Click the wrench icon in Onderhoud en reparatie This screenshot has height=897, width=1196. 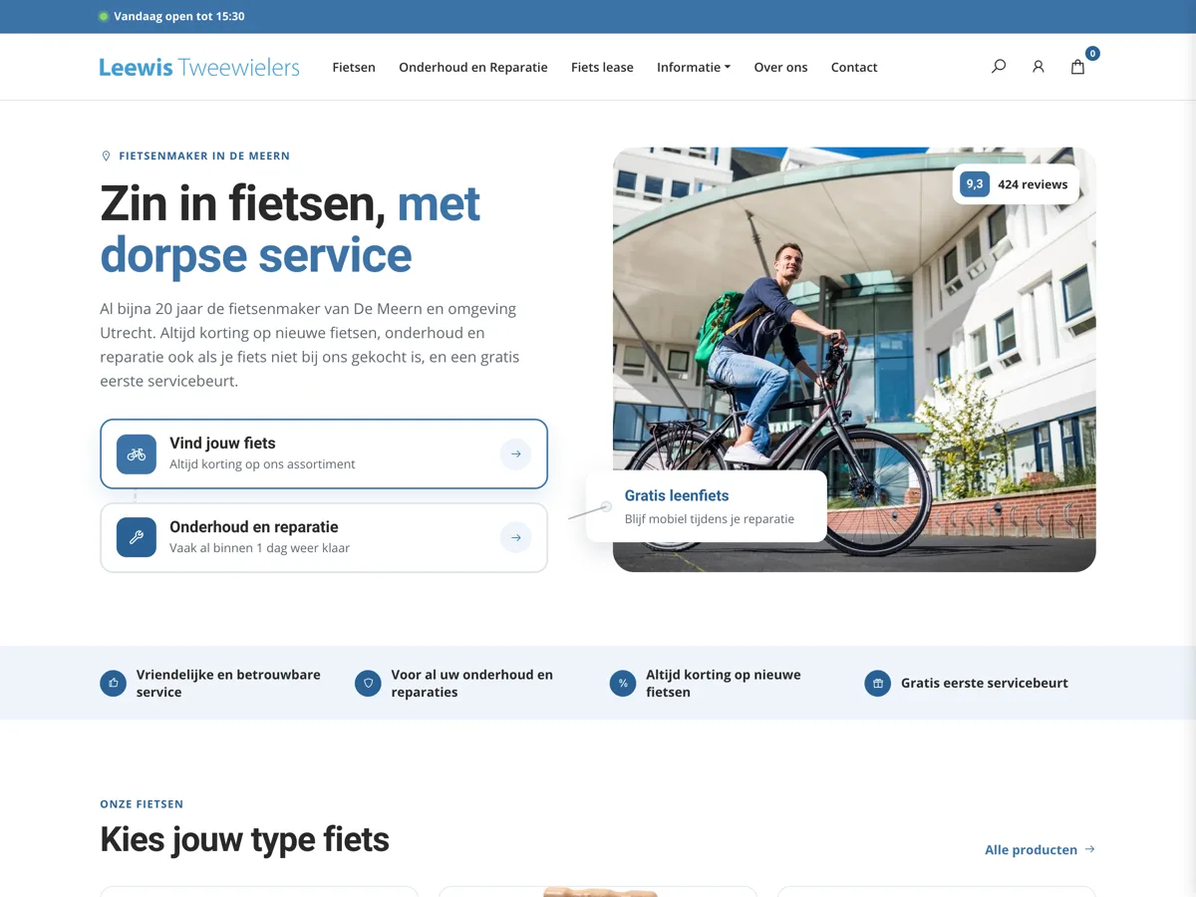pos(137,537)
